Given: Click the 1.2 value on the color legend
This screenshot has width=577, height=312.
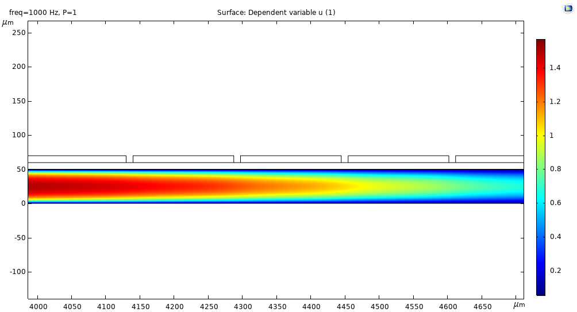Looking at the screenshot, I should (555, 102).
